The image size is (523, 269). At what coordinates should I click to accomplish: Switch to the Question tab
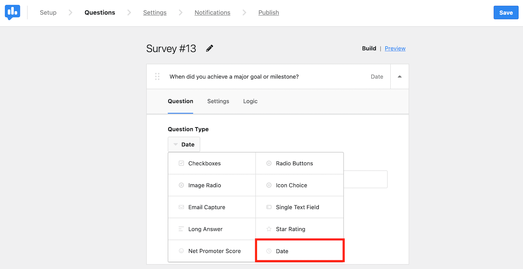coord(180,101)
